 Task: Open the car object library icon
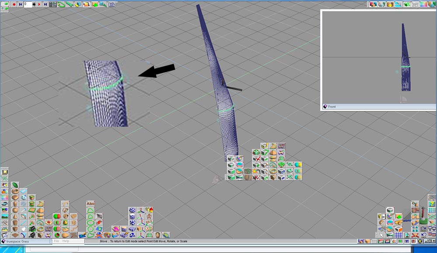pyautogui.click(x=5, y=204)
